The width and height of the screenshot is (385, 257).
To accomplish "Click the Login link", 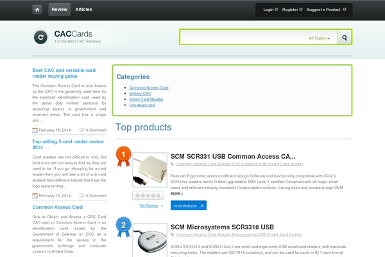I will pyautogui.click(x=270, y=10).
